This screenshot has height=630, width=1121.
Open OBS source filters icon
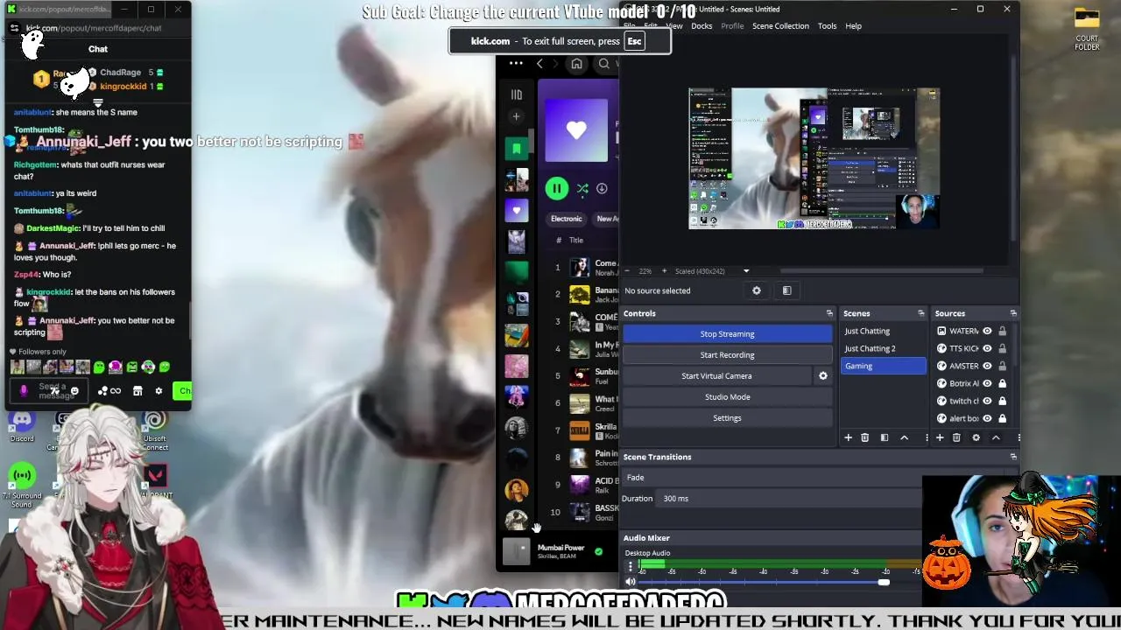(x=786, y=290)
